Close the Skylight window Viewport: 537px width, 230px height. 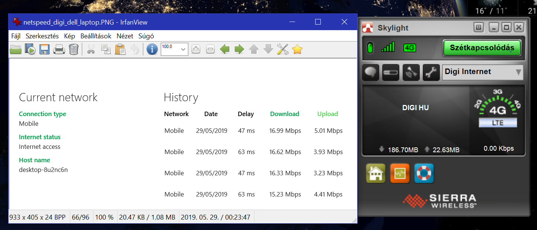click(519, 27)
